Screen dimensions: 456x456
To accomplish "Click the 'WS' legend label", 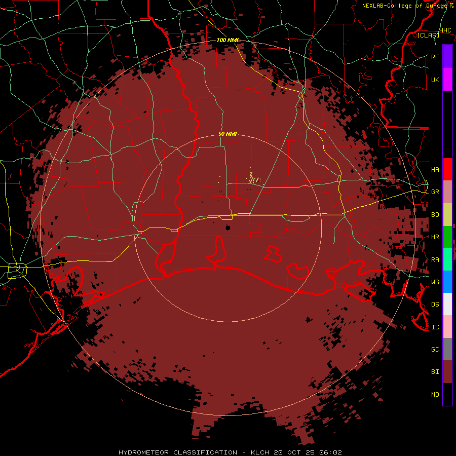I will 435,282.
